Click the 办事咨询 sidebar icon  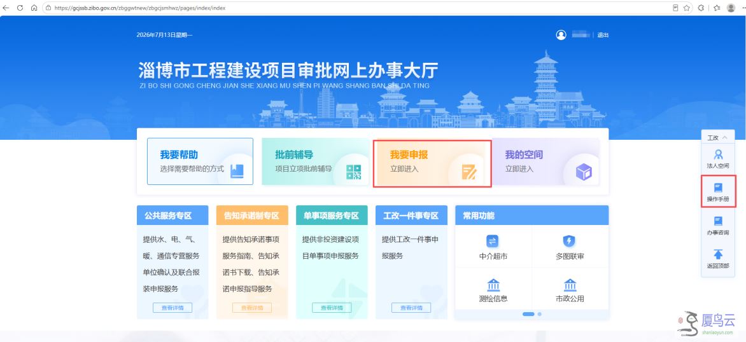(x=718, y=221)
